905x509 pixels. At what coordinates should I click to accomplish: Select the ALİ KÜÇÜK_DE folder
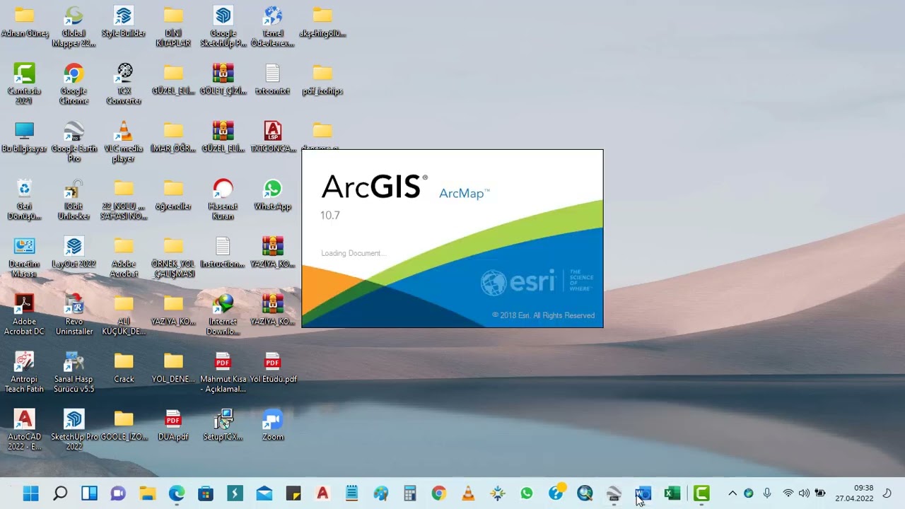click(124, 315)
